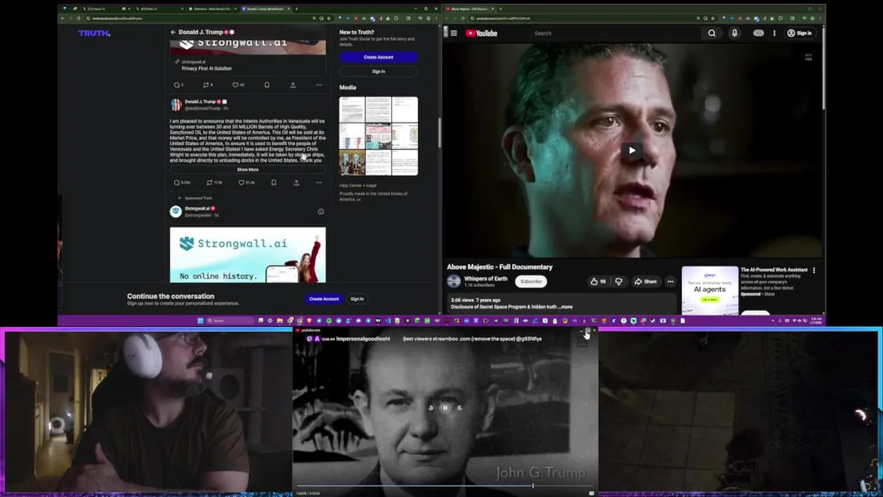Open info icon on sponsored Strongwall.ai post
Screen dimensions: 883x497
pyautogui.click(x=321, y=212)
